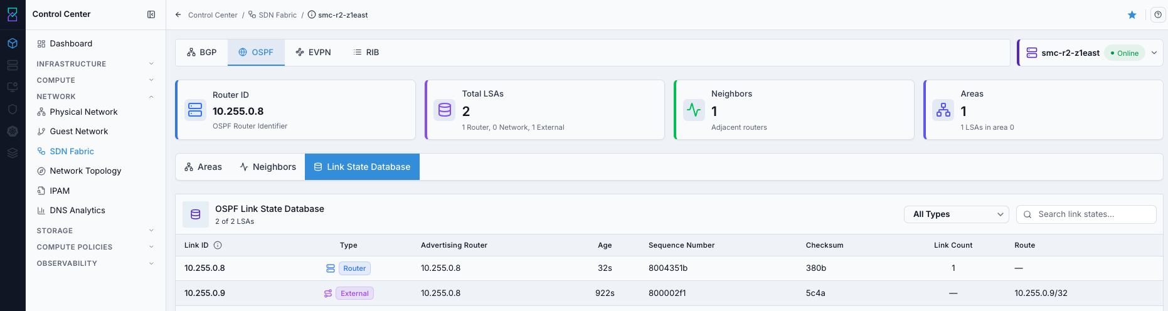Click the favorite star icon
Viewport: 1168px width, 311px height.
1132,15
